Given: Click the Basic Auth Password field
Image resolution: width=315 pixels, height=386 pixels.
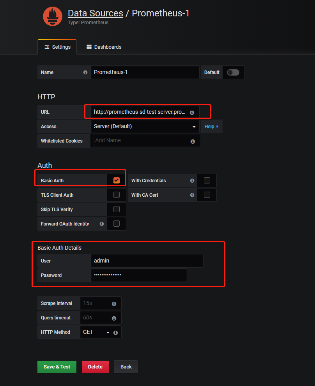Looking at the screenshot, I should point(138,275).
